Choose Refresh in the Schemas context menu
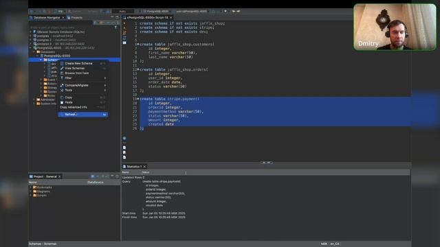The height and width of the screenshot is (247, 440). point(82,115)
